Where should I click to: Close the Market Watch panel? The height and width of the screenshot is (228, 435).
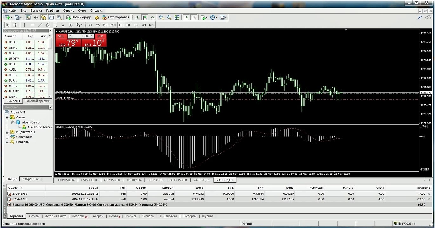point(50,31)
